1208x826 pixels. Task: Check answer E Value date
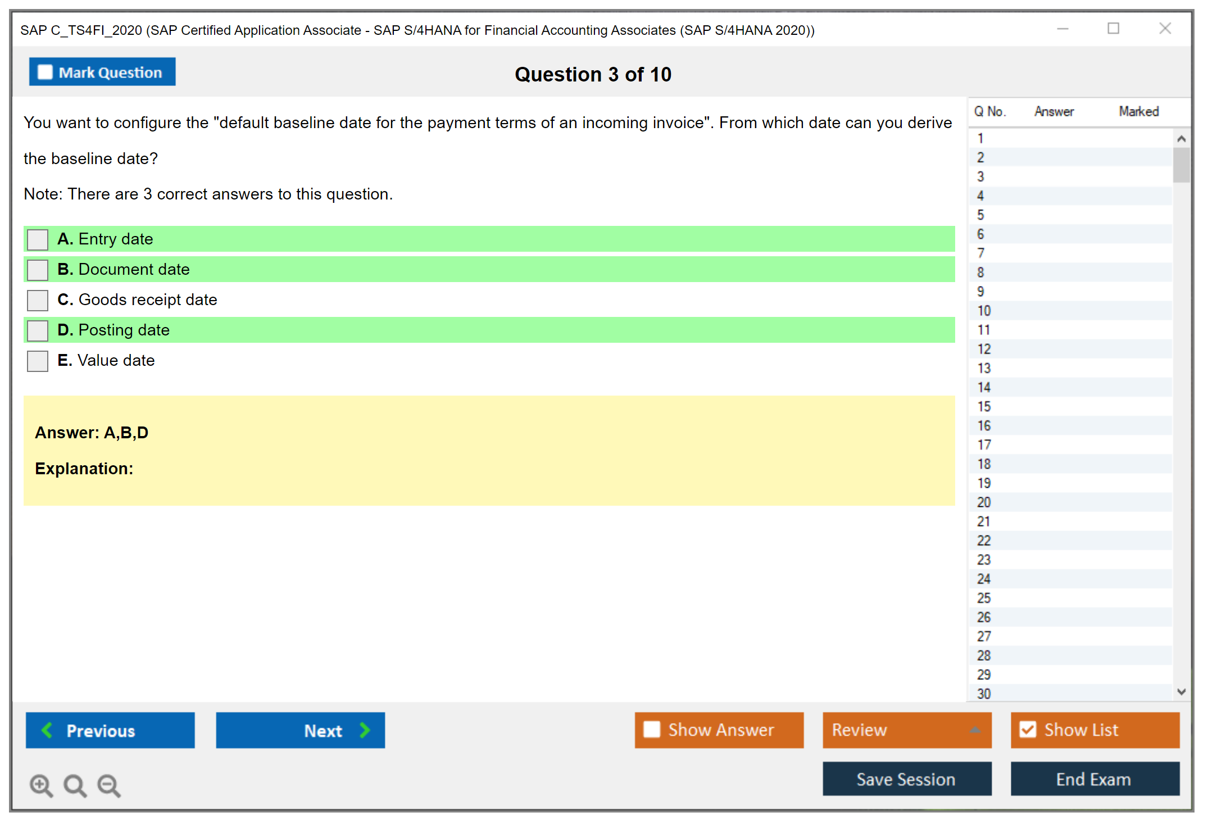tap(38, 361)
